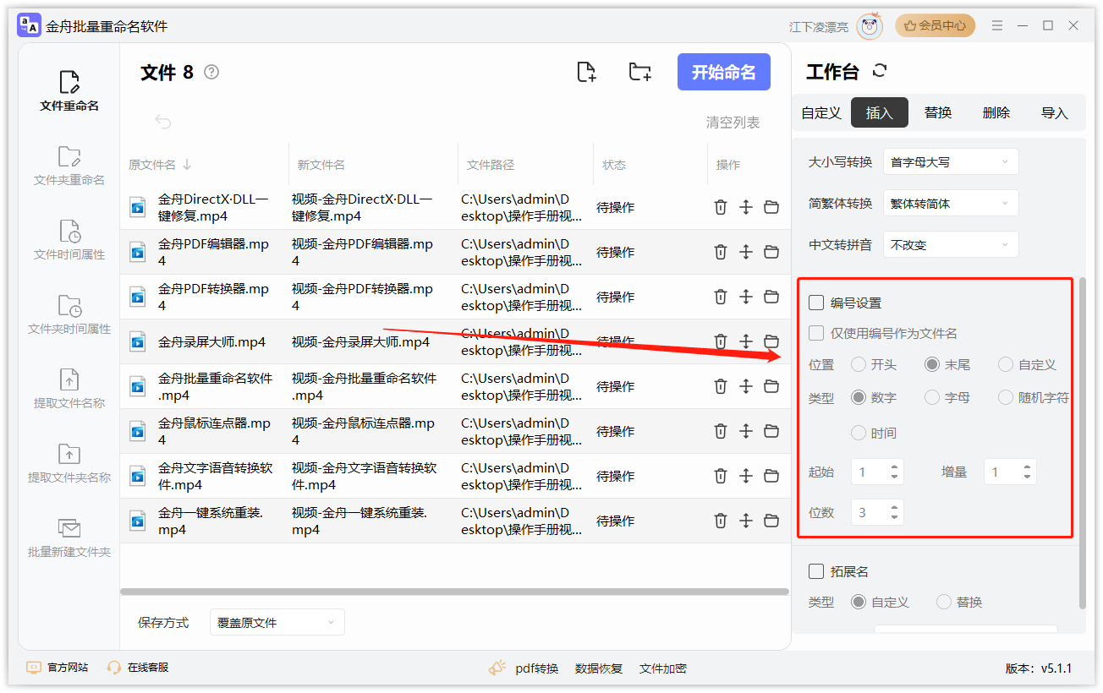Increase the 起始 value stepper
The image size is (1103, 693).
click(894, 467)
